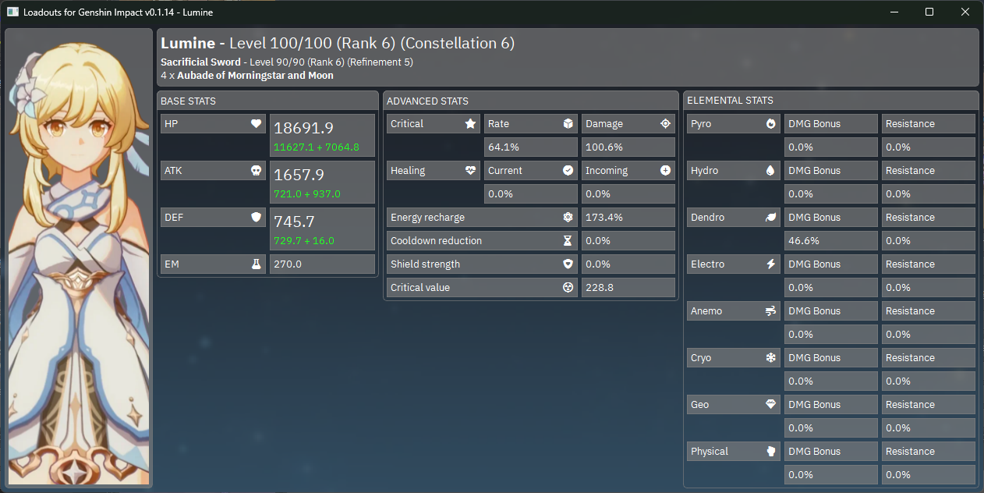Click the Lumine character portrait
This screenshot has width=984, height=493.
pos(78,257)
